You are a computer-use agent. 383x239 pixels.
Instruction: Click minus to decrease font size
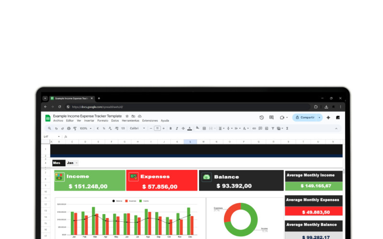click(x=151, y=128)
